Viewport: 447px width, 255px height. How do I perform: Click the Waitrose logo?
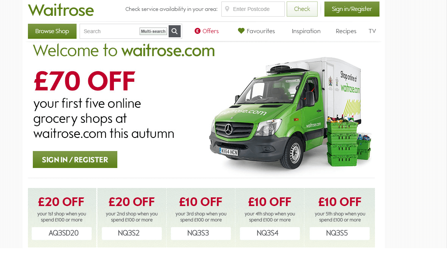[61, 10]
